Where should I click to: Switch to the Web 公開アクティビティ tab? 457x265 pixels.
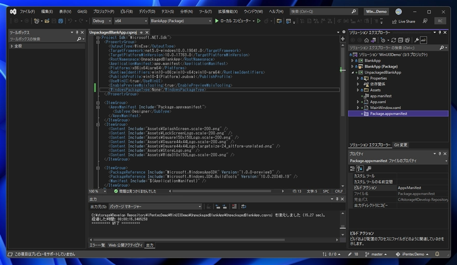click(125, 245)
